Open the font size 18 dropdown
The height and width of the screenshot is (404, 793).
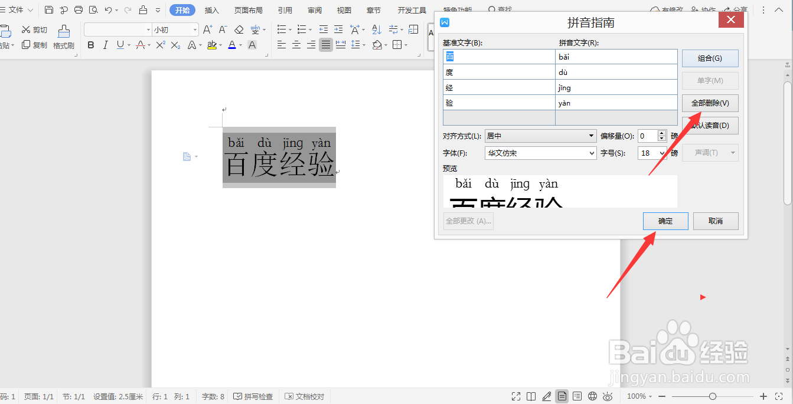click(652, 153)
